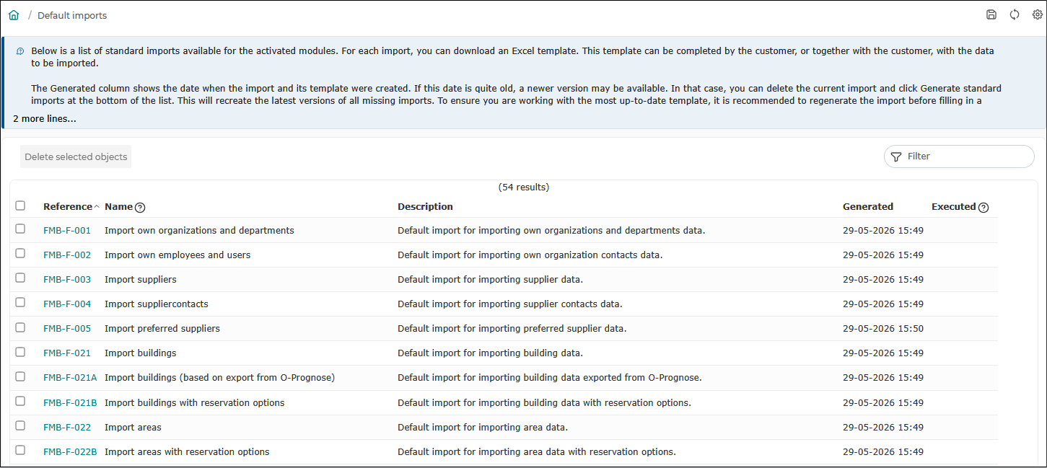Open the FMB-F-002 reference link
The image size is (1047, 468).
point(67,255)
